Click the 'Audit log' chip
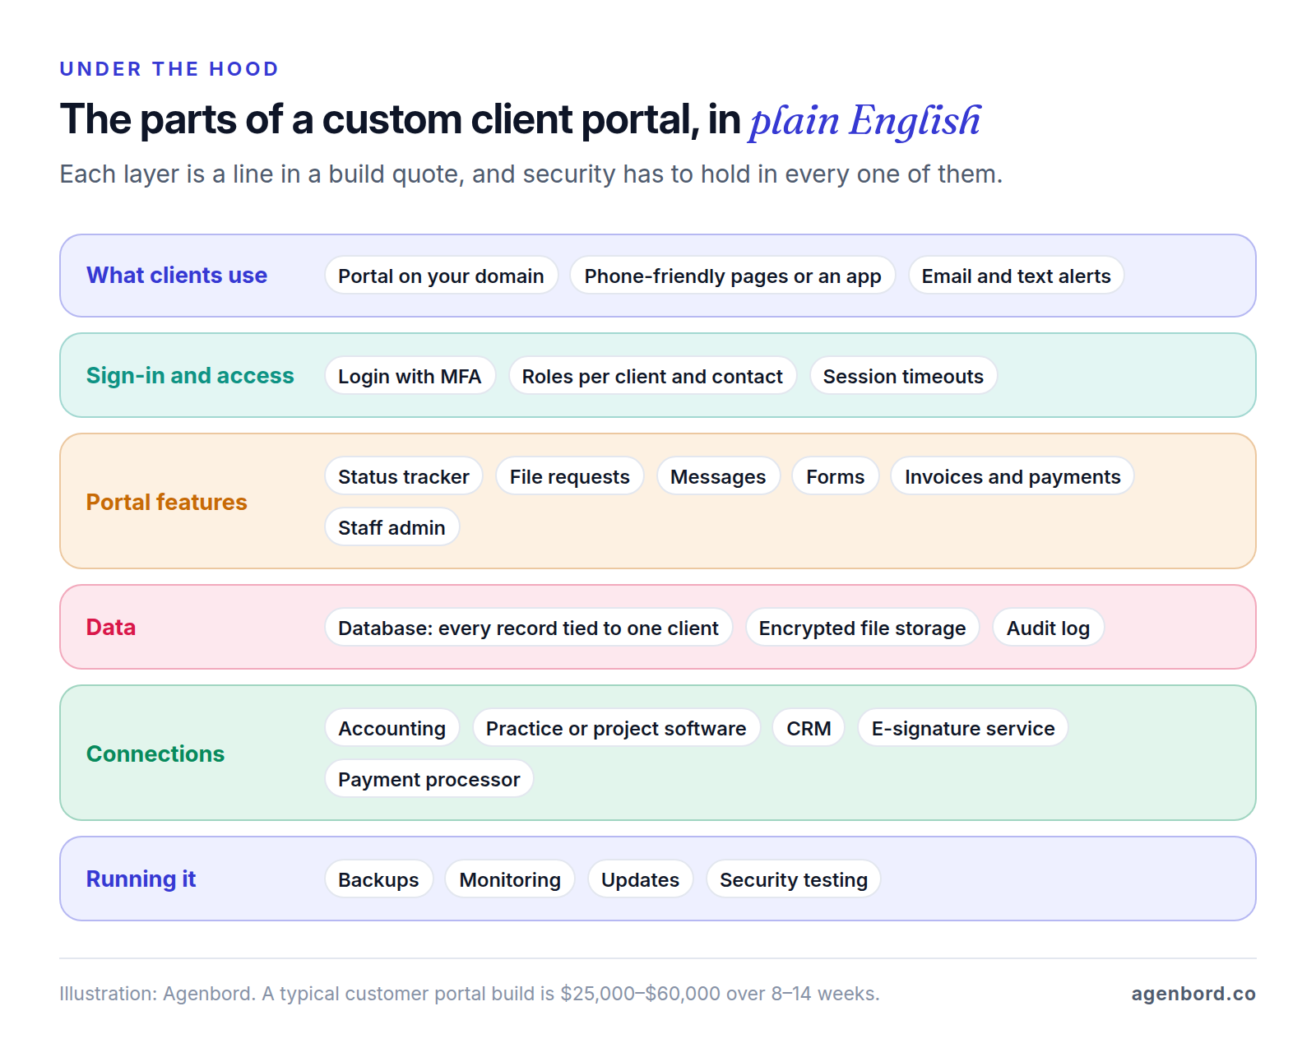 1048,628
